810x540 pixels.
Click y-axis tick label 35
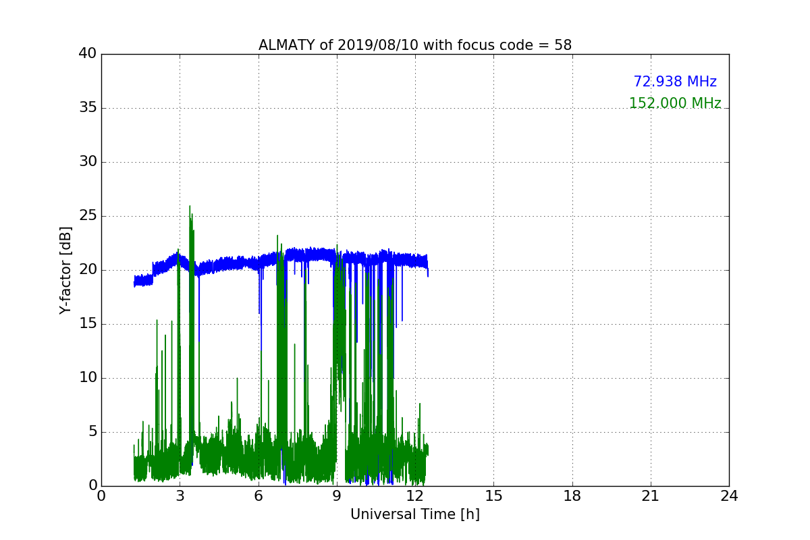(88, 108)
